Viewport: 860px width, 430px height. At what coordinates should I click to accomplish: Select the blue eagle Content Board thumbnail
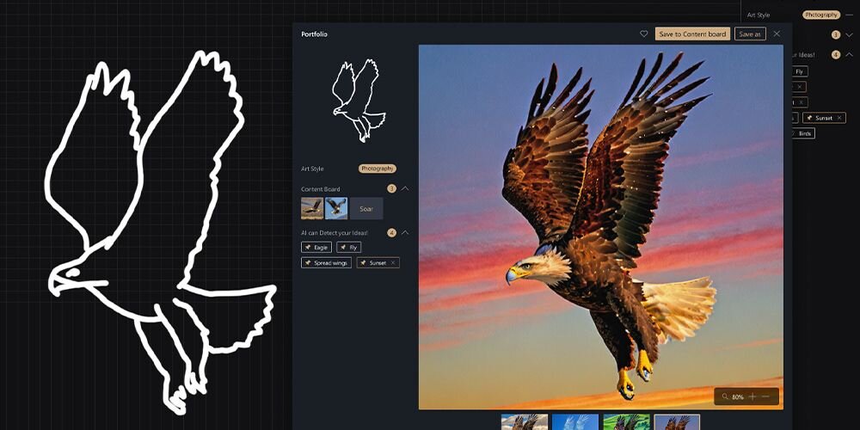(336, 208)
